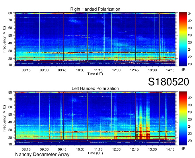This screenshot has height=158, width=195.
Task: Click the 10:30 tick on Right Handed plot
Action: tap(80, 70)
